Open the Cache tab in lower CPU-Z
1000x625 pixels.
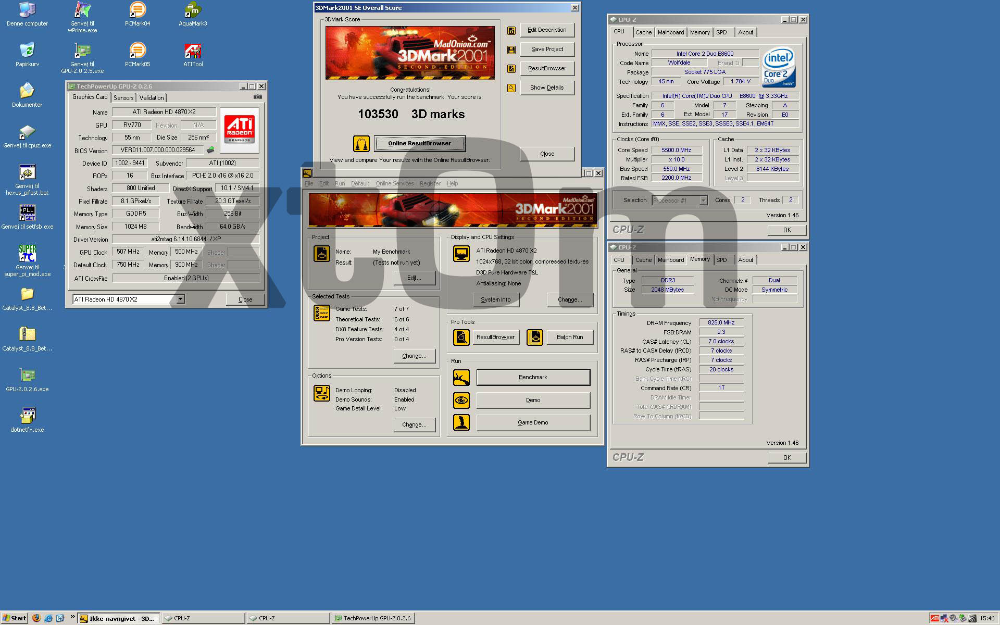[x=643, y=260]
